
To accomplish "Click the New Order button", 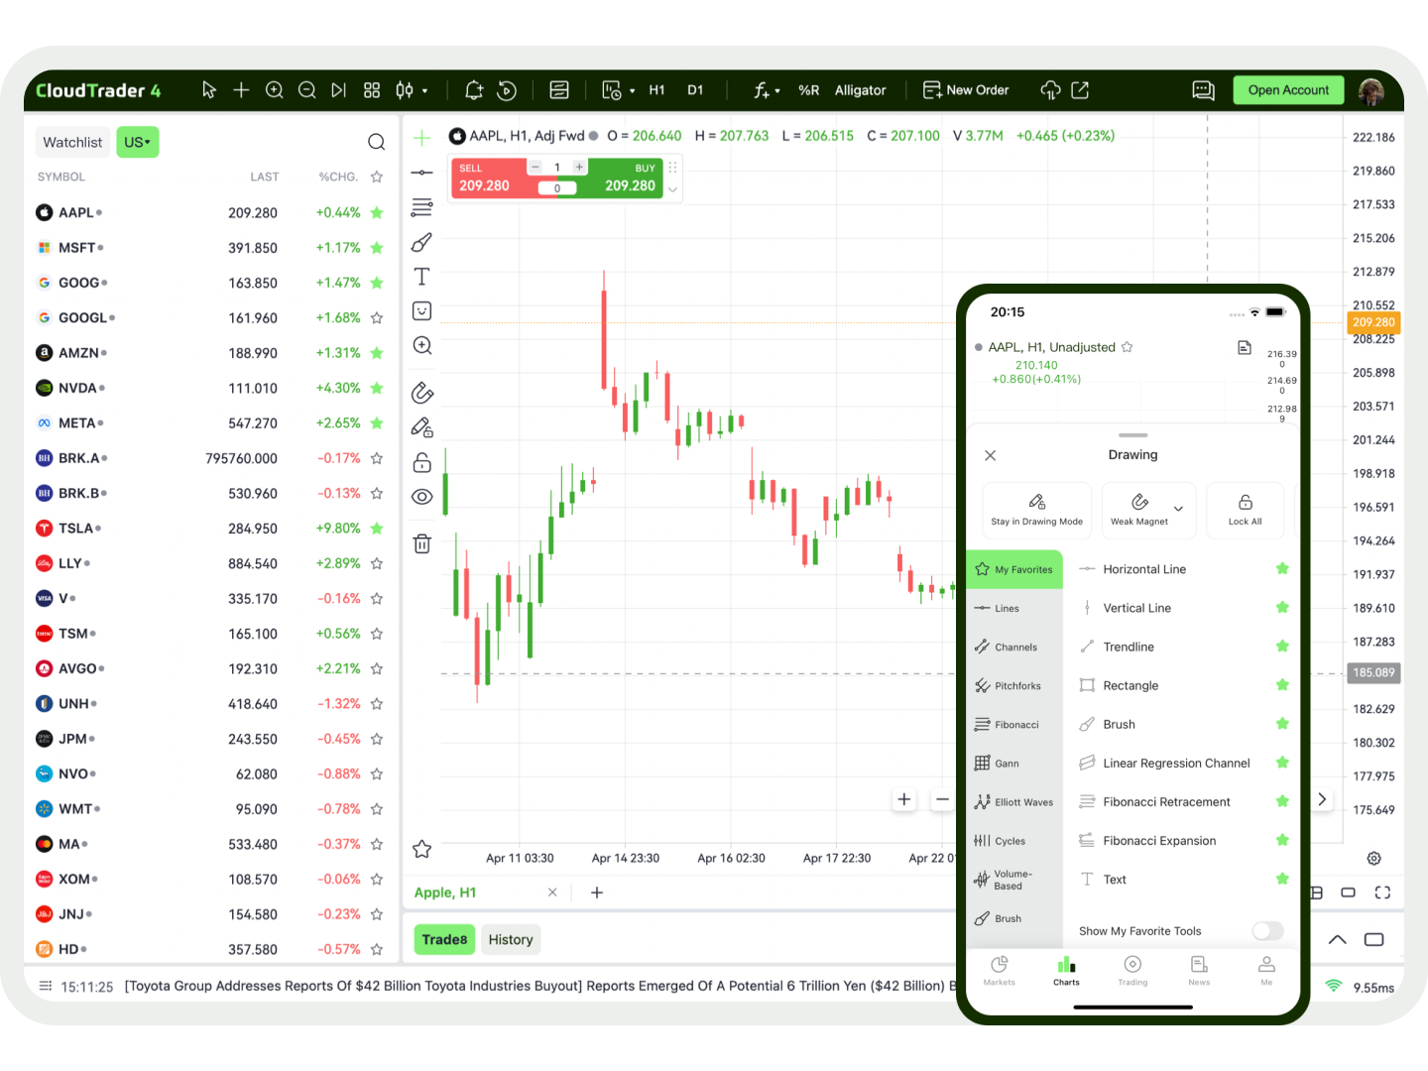I will [x=966, y=90].
